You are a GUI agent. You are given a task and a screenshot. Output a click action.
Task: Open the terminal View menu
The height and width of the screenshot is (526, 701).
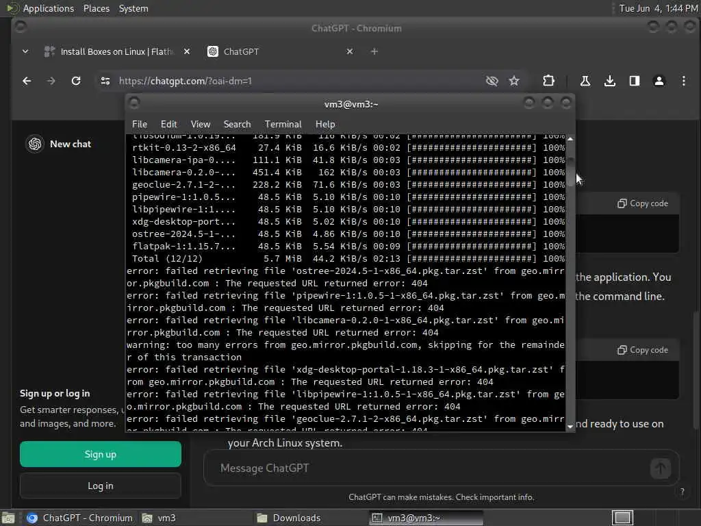201,125
